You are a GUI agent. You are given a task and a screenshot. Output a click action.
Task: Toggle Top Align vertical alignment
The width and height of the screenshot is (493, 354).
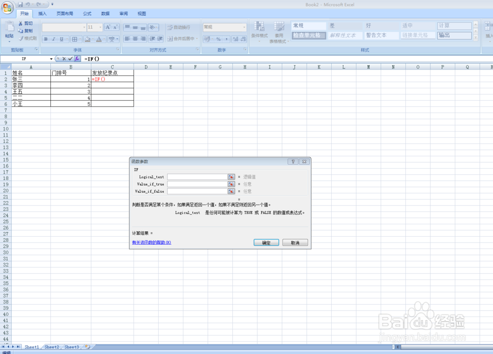click(127, 27)
